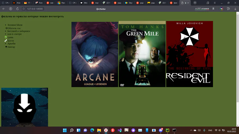Open the browser hamburger menu
This screenshot has width=239, height=134.
coord(215,3)
